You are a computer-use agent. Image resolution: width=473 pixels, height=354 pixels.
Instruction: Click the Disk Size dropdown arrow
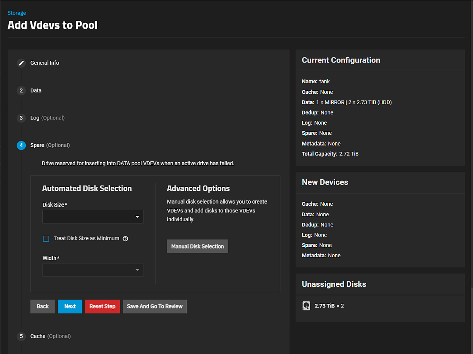137,217
